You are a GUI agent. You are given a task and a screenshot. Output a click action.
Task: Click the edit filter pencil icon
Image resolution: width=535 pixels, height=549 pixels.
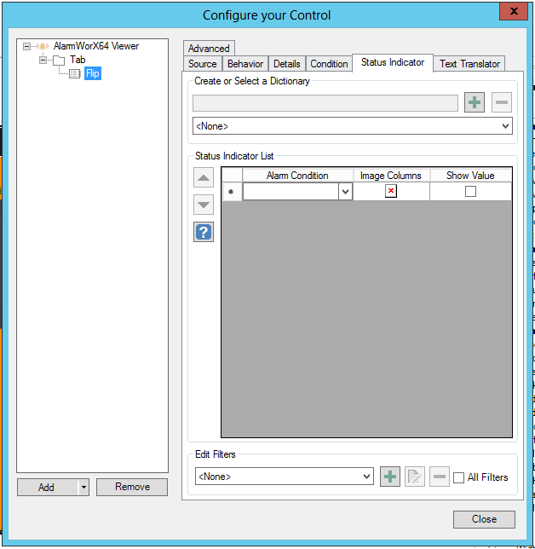pyautogui.click(x=414, y=477)
